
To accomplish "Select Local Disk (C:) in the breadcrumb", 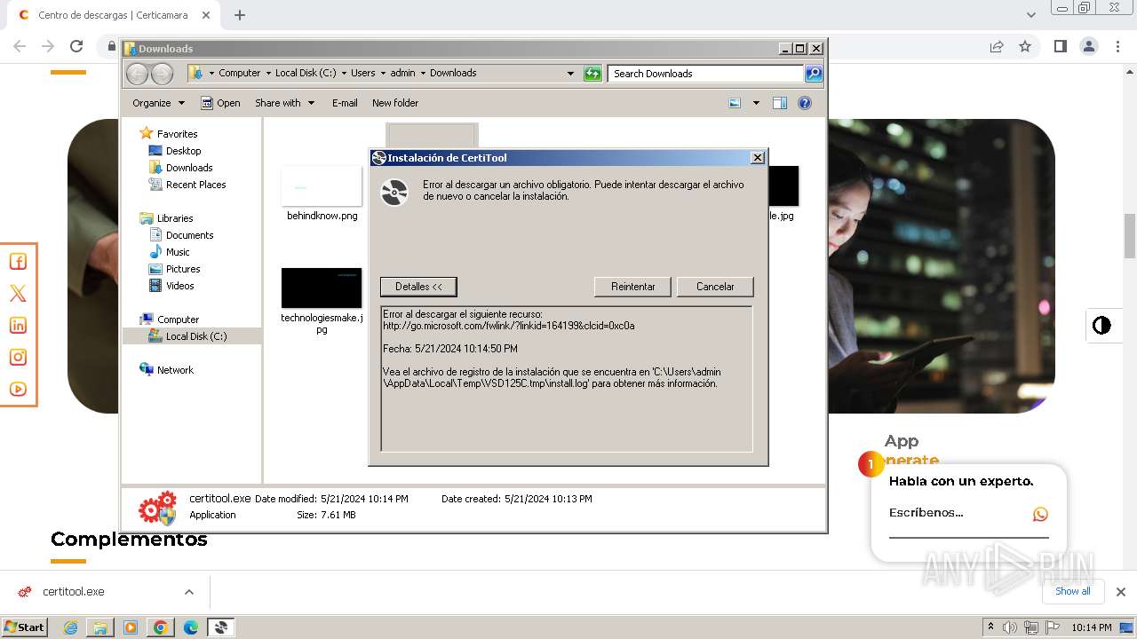I will point(306,73).
